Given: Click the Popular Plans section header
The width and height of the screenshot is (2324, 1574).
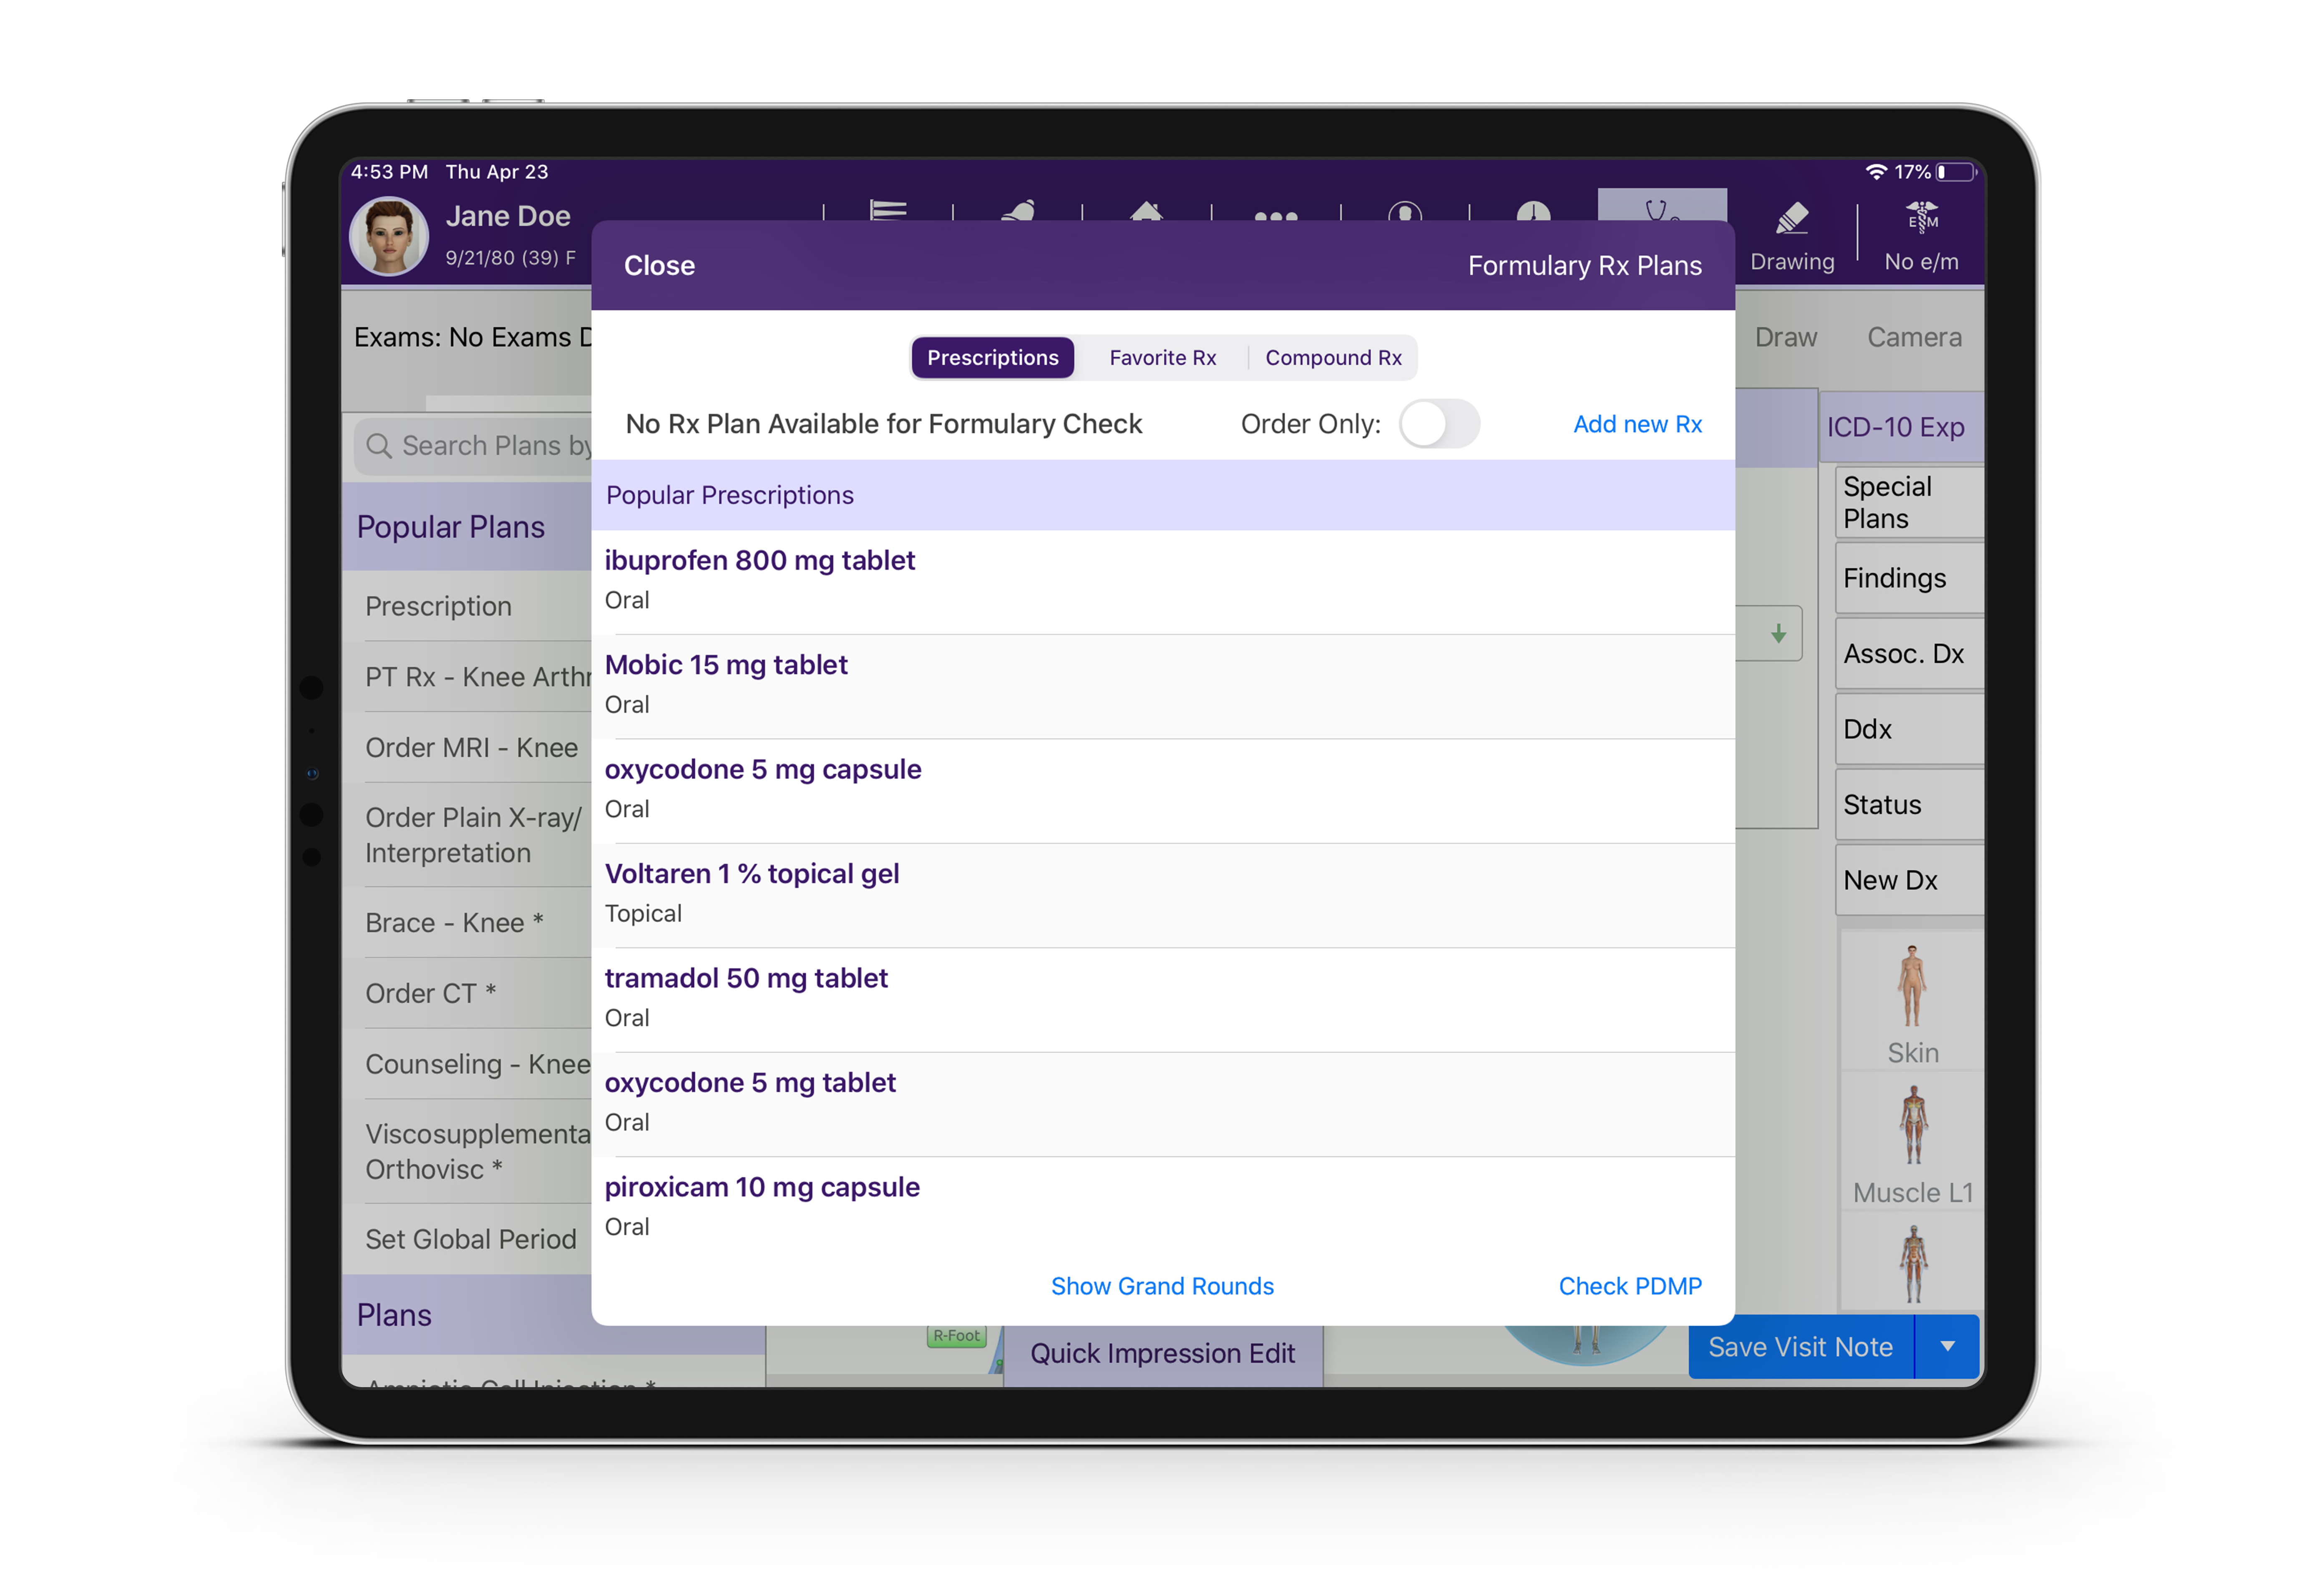Looking at the screenshot, I should 467,527.
